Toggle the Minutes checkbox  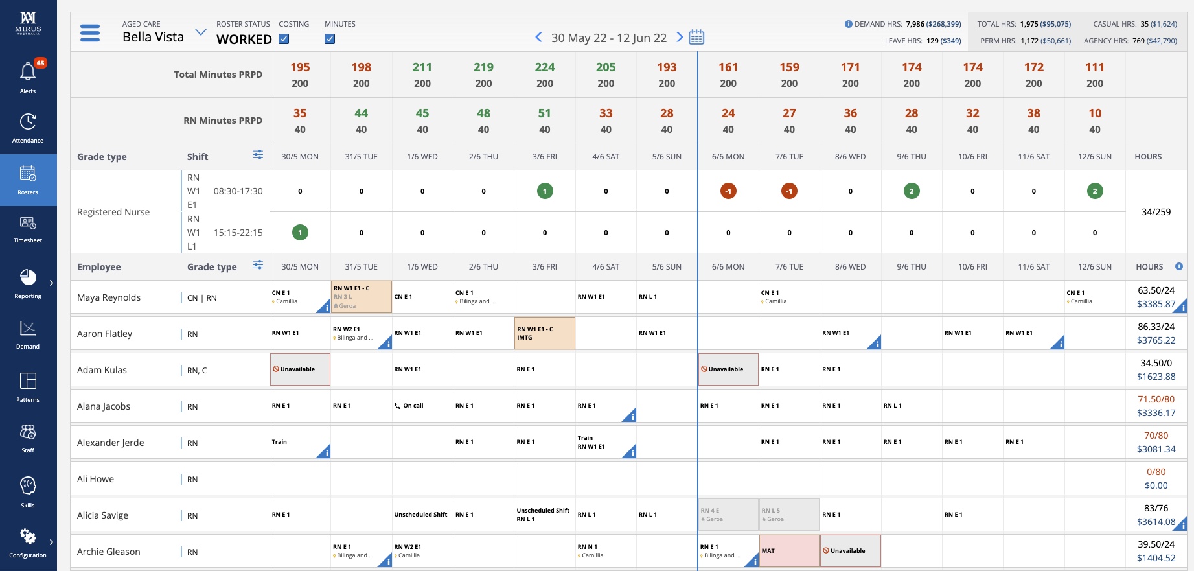330,39
